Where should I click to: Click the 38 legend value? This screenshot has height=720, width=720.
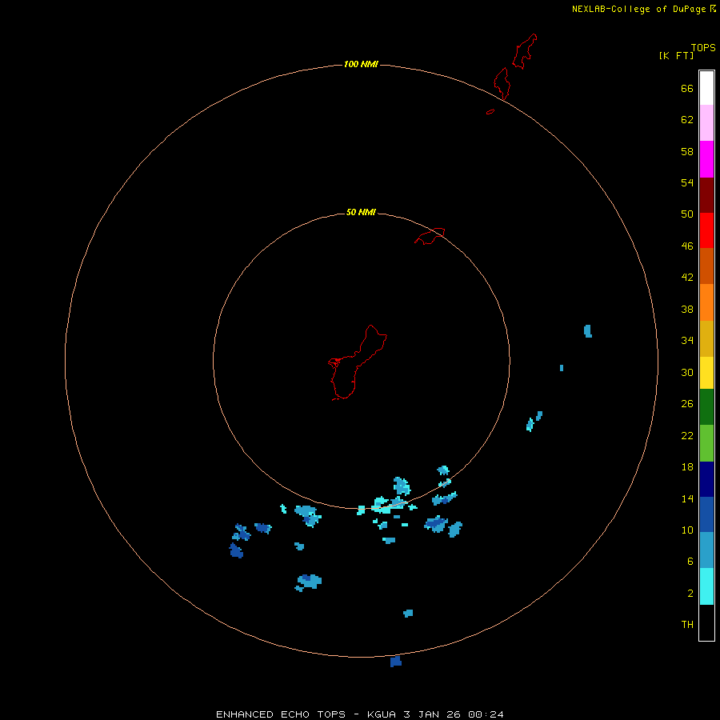(687, 310)
